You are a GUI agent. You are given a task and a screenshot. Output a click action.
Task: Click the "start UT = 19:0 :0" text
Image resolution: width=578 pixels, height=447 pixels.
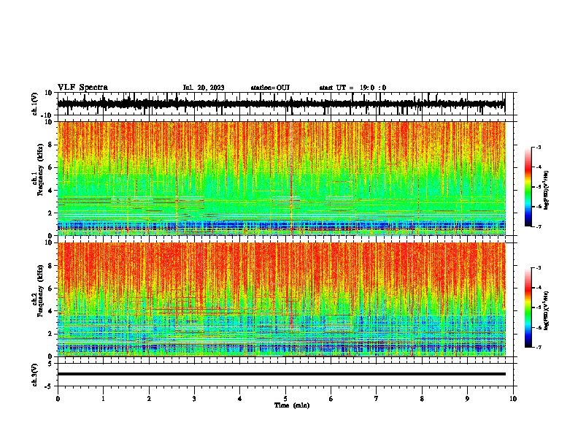tap(352, 88)
